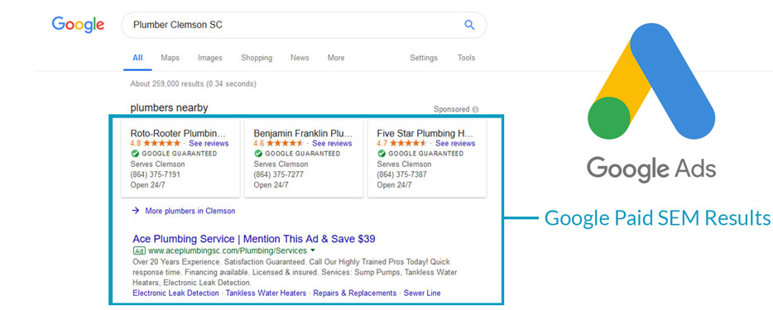773x310 pixels.
Task: Click the About 259,000 results text
Action: 194,83
